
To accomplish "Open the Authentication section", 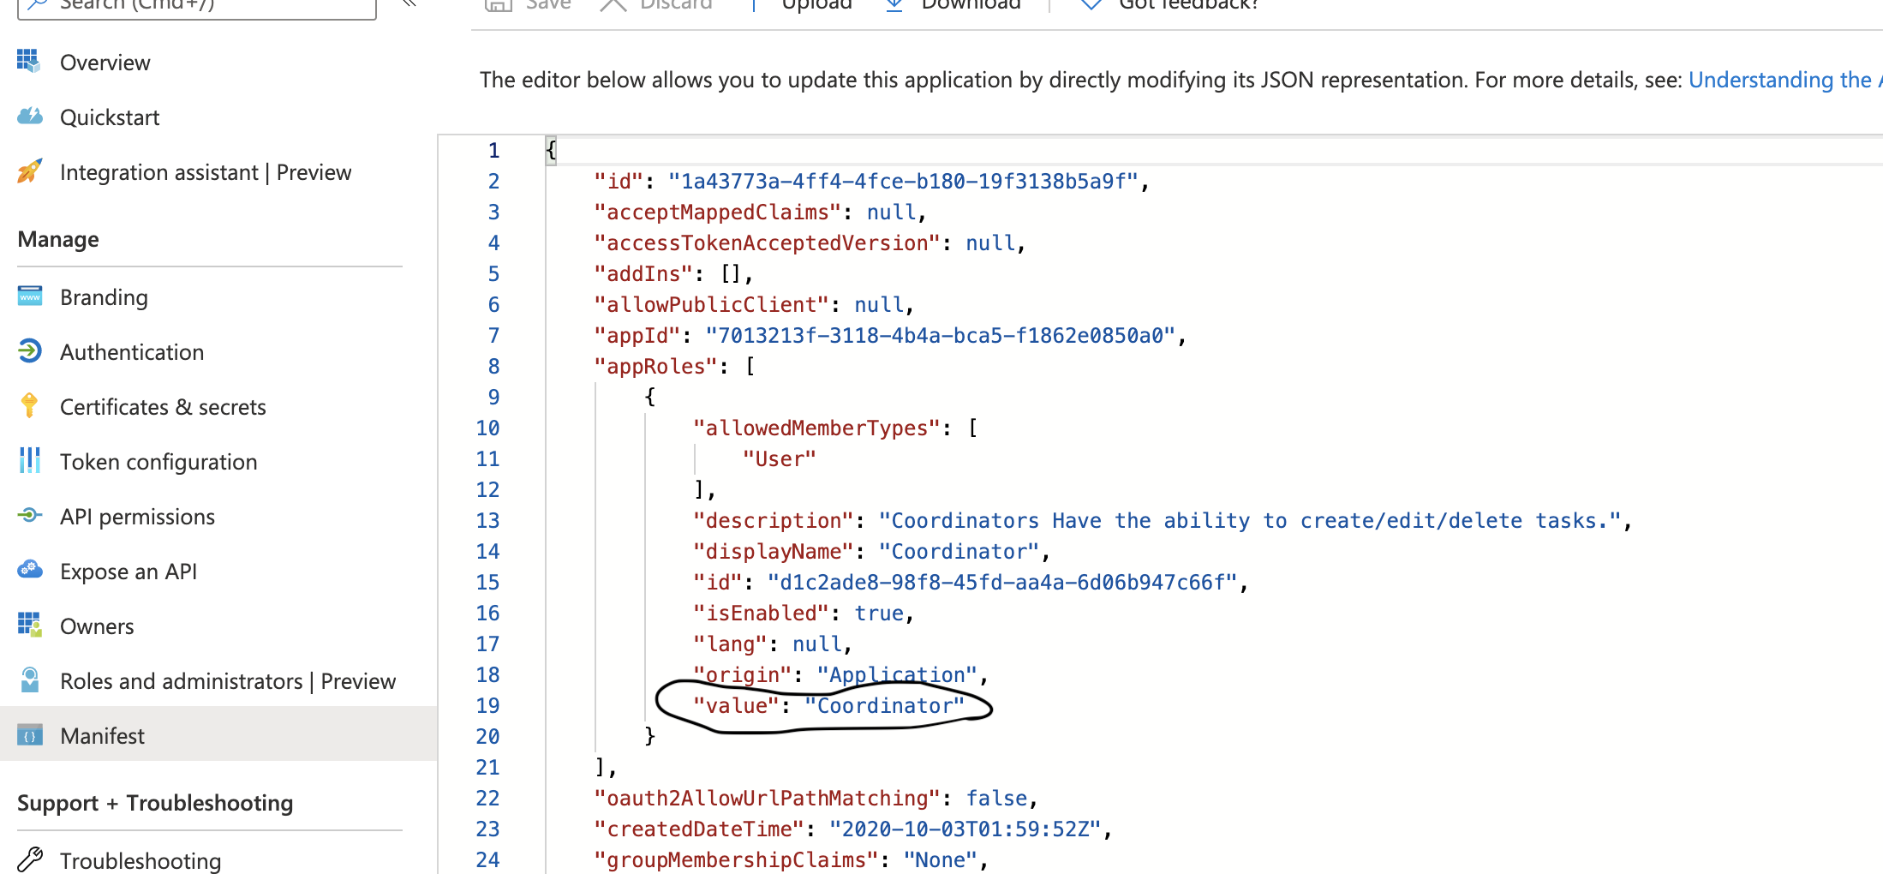I will click(131, 351).
